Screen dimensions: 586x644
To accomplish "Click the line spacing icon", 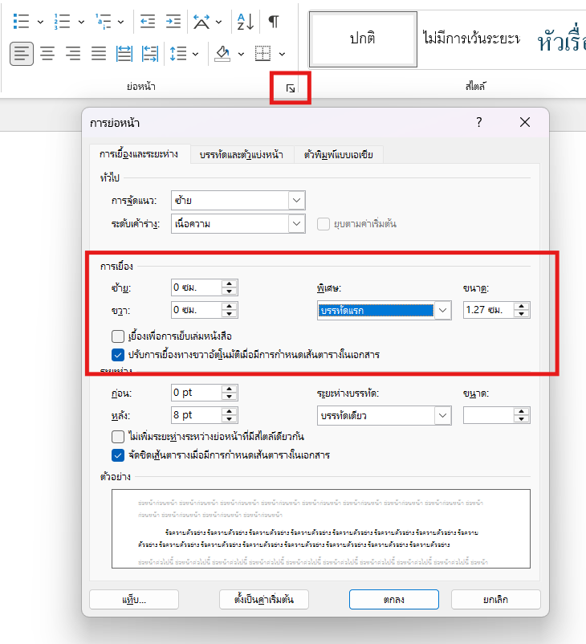I will tap(178, 53).
